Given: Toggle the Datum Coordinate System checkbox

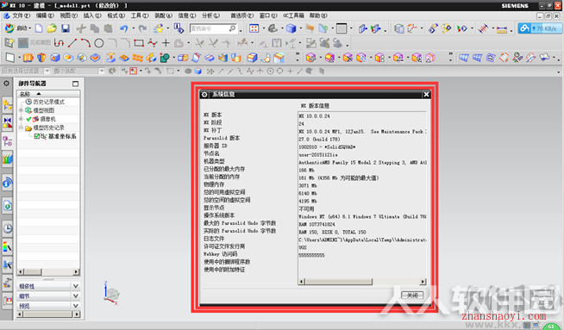Looking at the screenshot, I should coord(37,137).
